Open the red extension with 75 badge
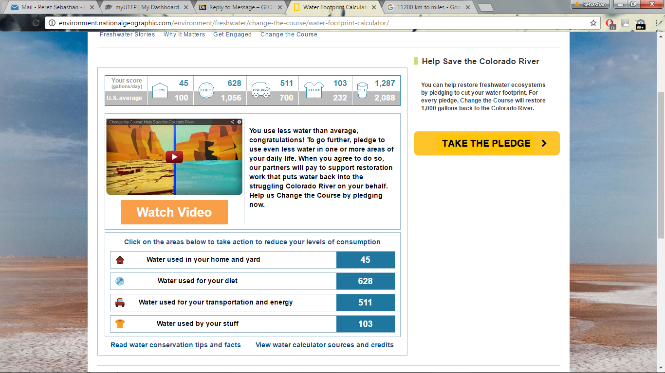Image resolution: width=665 pixels, height=373 pixels. pyautogui.click(x=610, y=23)
